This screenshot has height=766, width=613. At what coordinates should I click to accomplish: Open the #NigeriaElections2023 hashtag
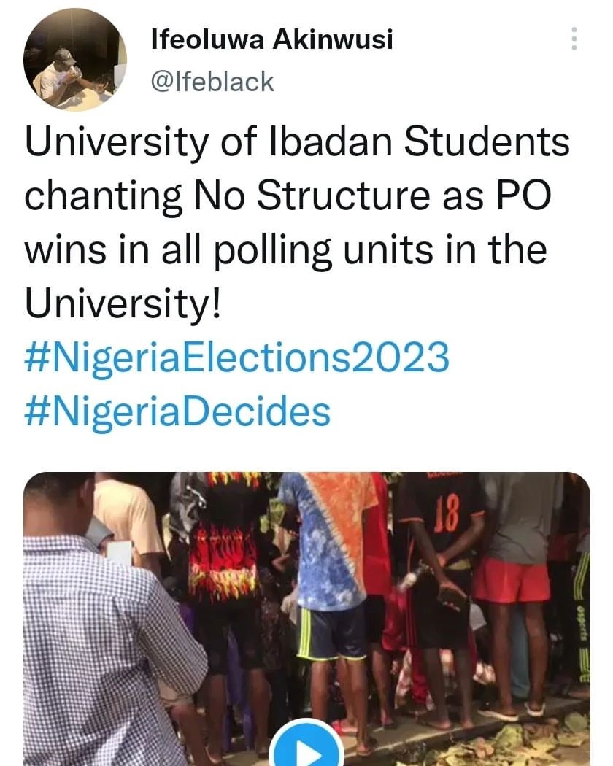click(x=237, y=357)
